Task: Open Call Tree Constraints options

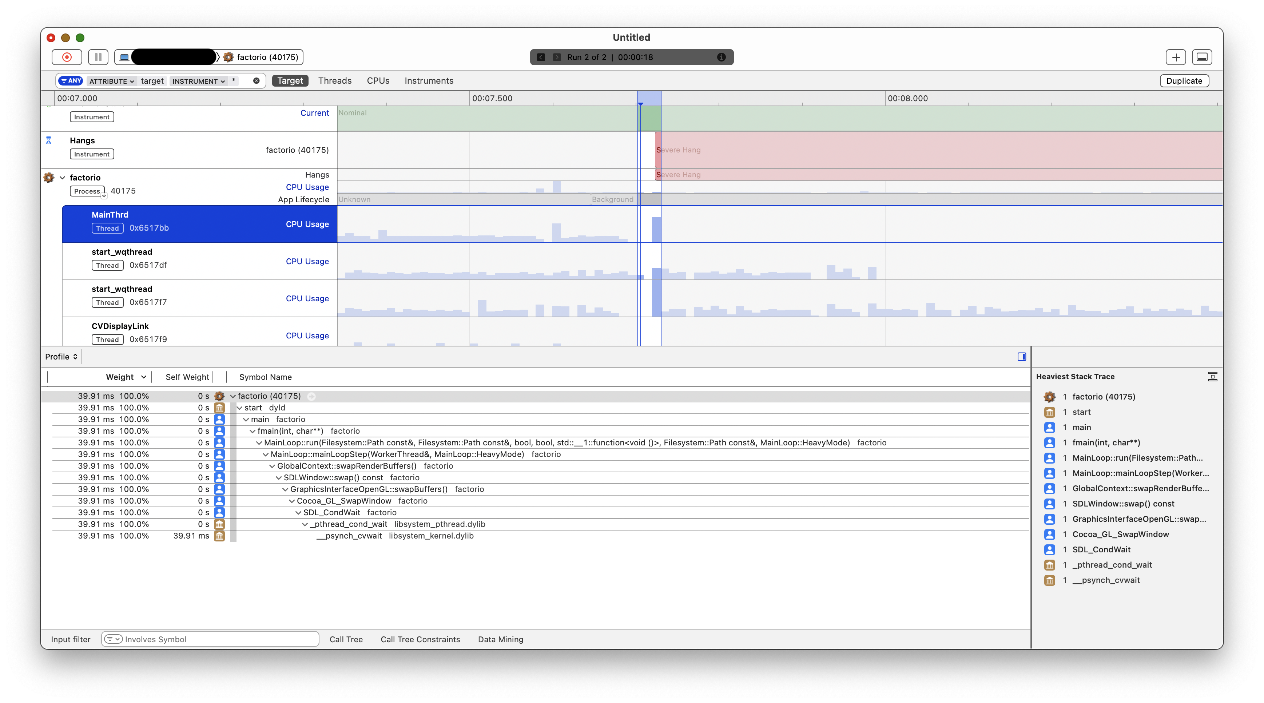Action: (x=420, y=639)
